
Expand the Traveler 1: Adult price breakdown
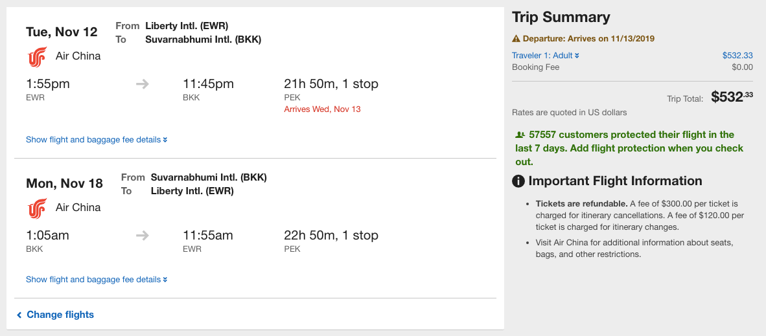point(545,56)
